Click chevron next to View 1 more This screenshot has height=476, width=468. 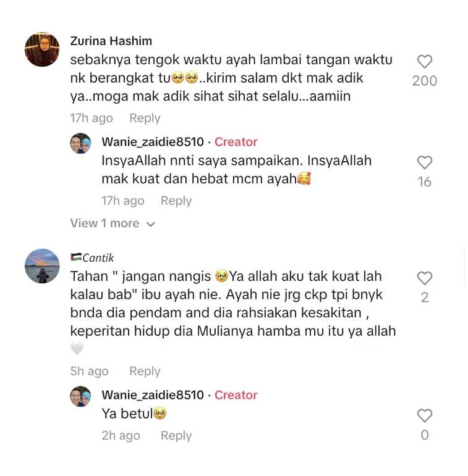coord(150,224)
